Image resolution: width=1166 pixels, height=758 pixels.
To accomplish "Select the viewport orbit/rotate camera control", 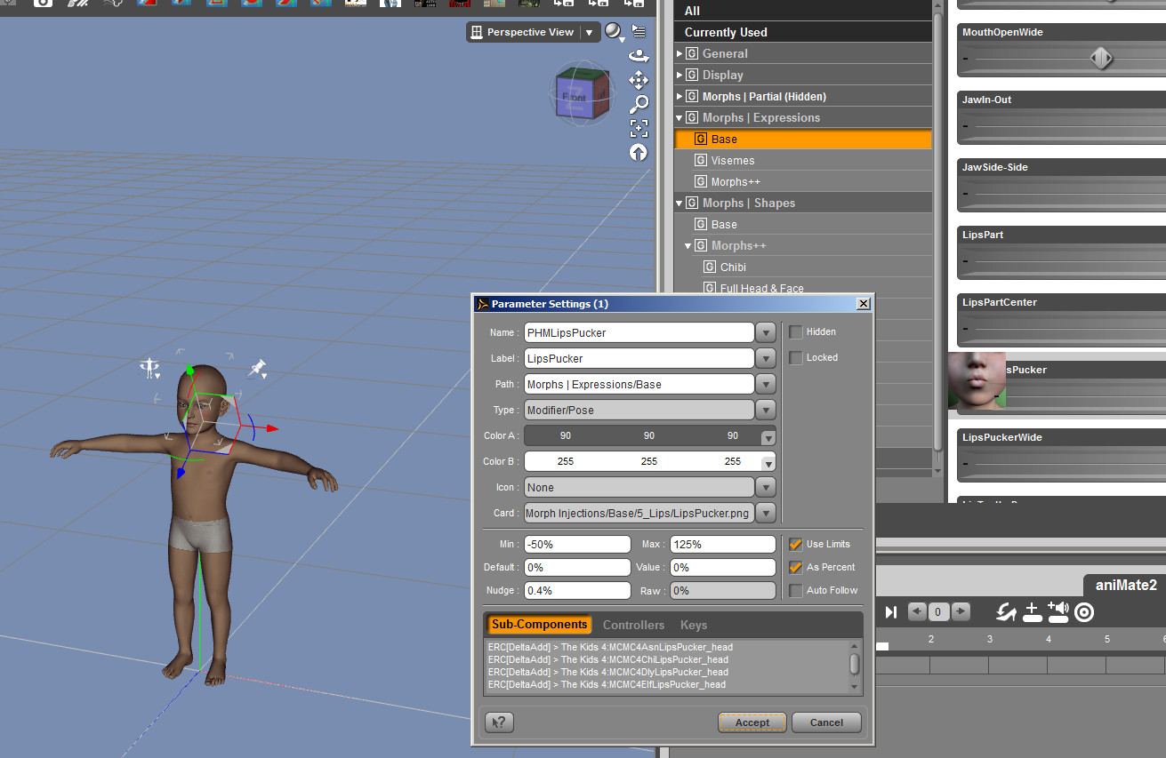I will click(639, 56).
